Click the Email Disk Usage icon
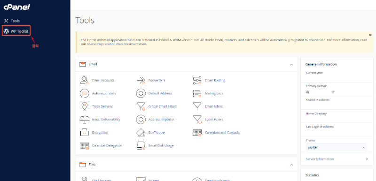This screenshot has width=376, height=181. point(141,145)
